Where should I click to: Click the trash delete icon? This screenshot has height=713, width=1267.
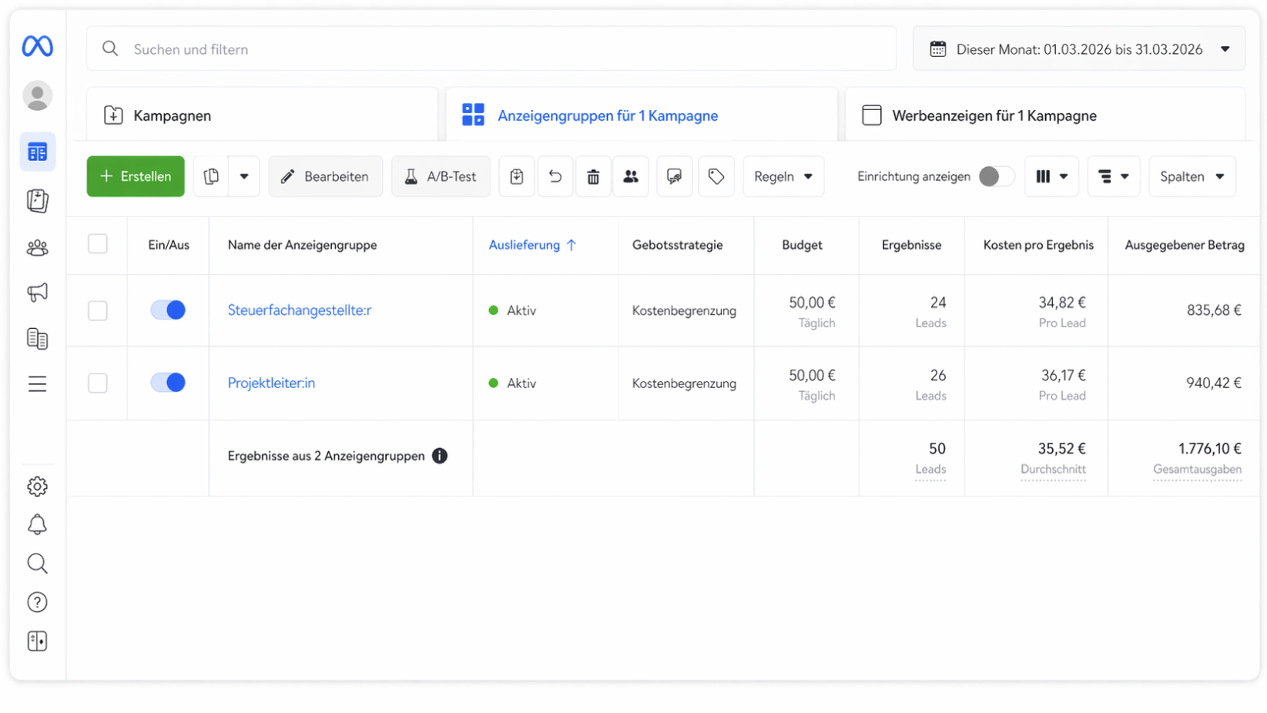pyautogui.click(x=593, y=176)
